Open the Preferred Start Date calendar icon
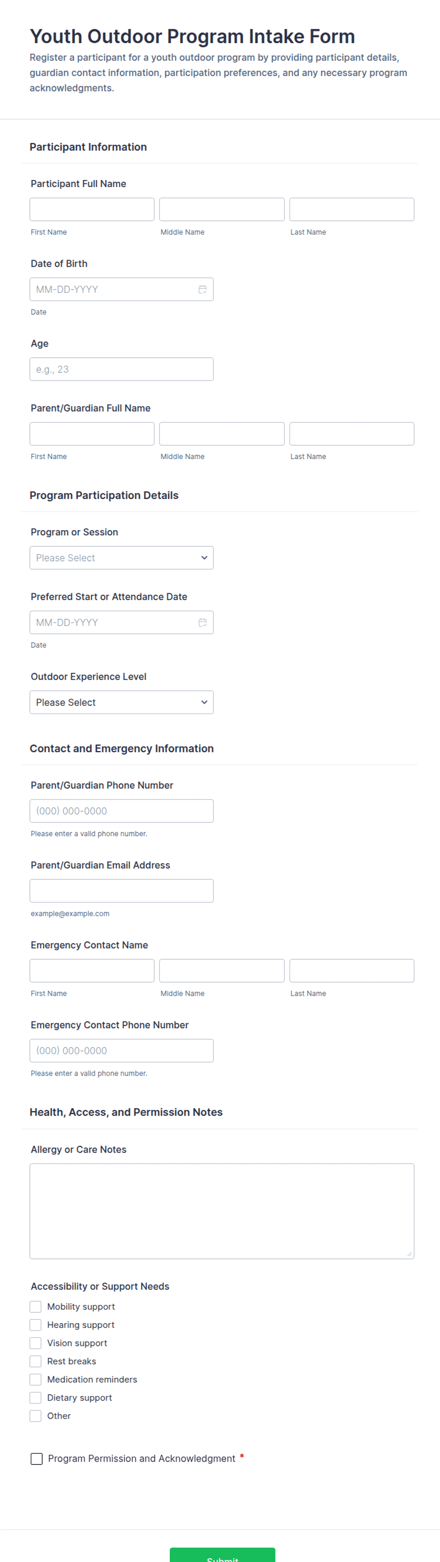 203,622
